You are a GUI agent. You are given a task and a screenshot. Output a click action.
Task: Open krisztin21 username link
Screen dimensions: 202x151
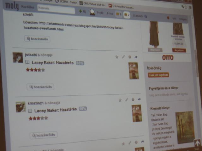[36, 103]
